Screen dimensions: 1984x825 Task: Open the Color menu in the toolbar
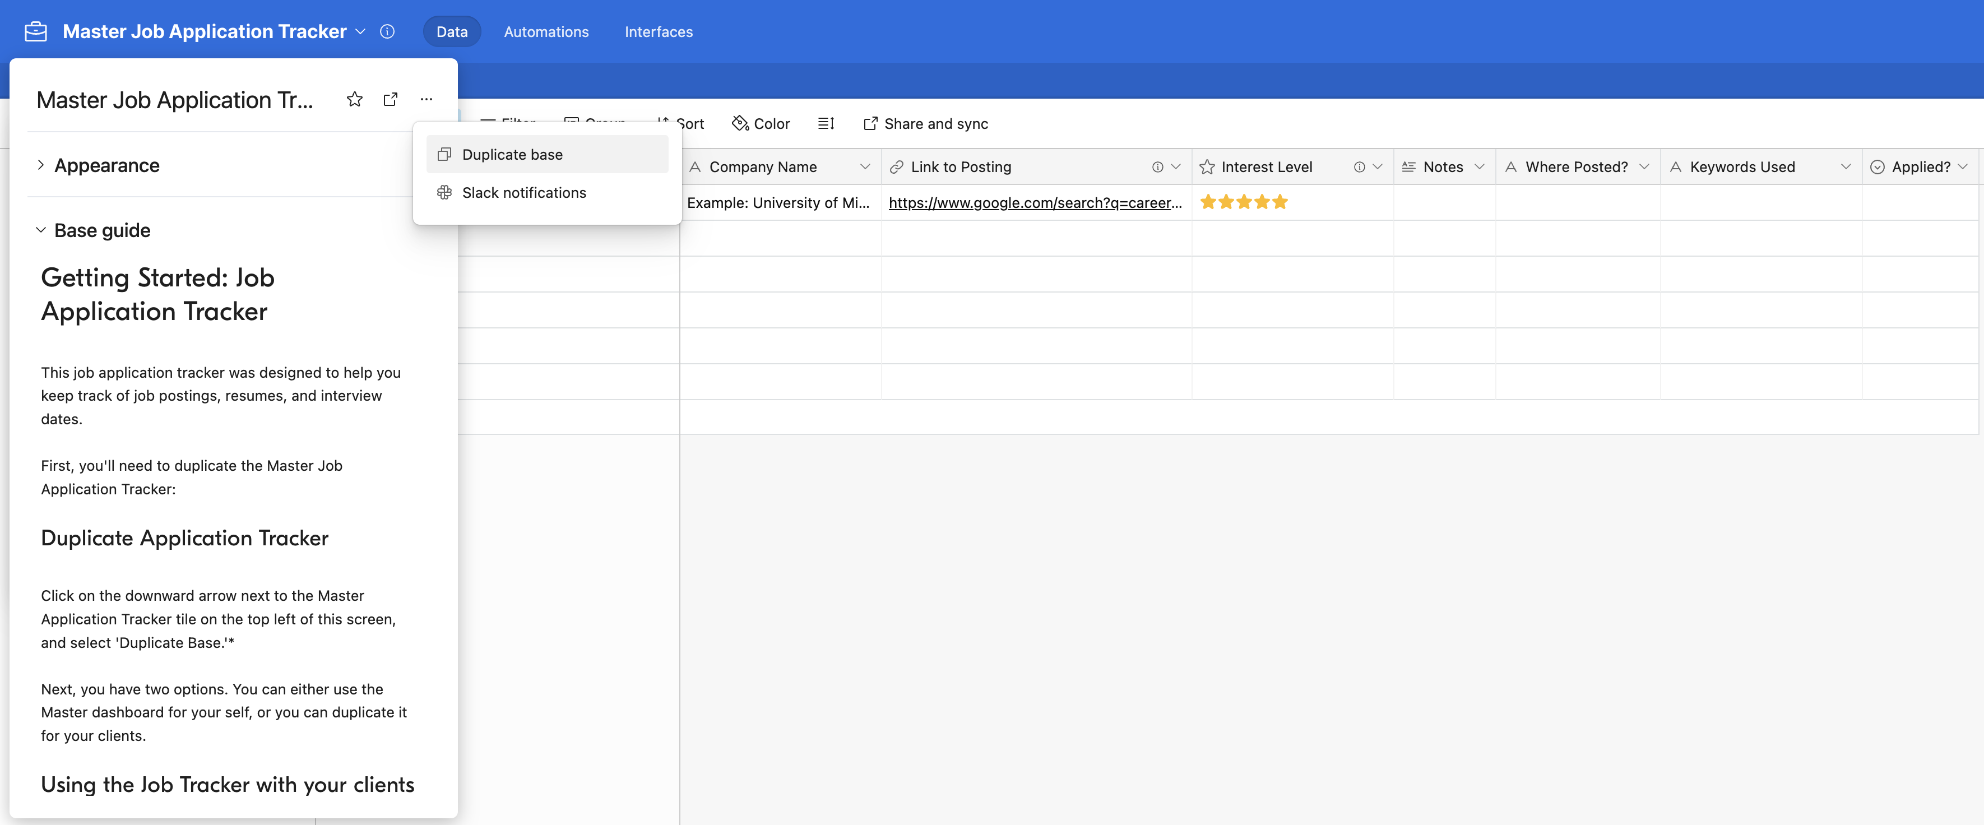(x=761, y=123)
